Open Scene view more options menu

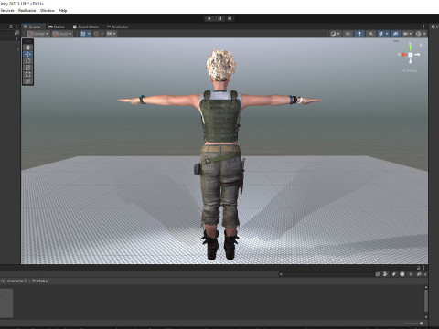423,27
